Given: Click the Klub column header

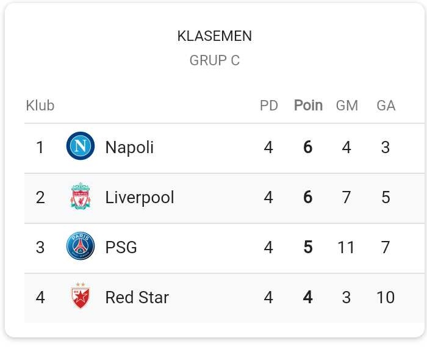Looking at the screenshot, I should (40, 106).
